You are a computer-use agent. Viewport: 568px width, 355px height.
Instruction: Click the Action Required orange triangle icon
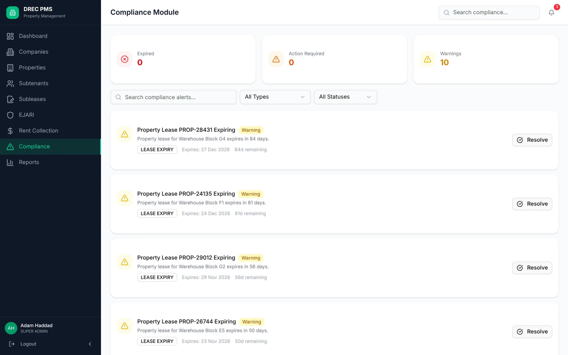[276, 59]
